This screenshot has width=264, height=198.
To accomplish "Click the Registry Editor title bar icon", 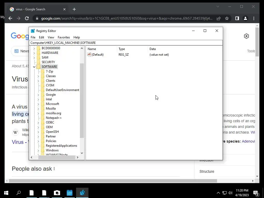I will [33, 31].
